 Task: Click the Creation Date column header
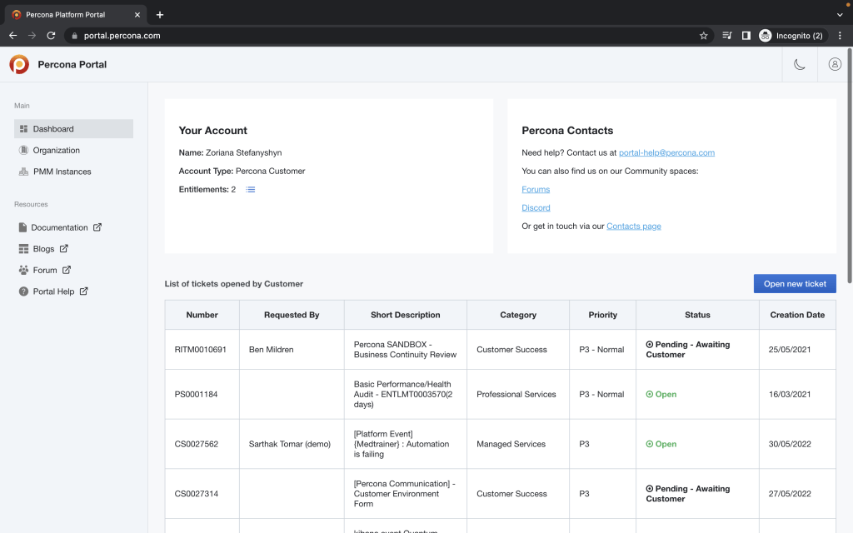pos(797,315)
